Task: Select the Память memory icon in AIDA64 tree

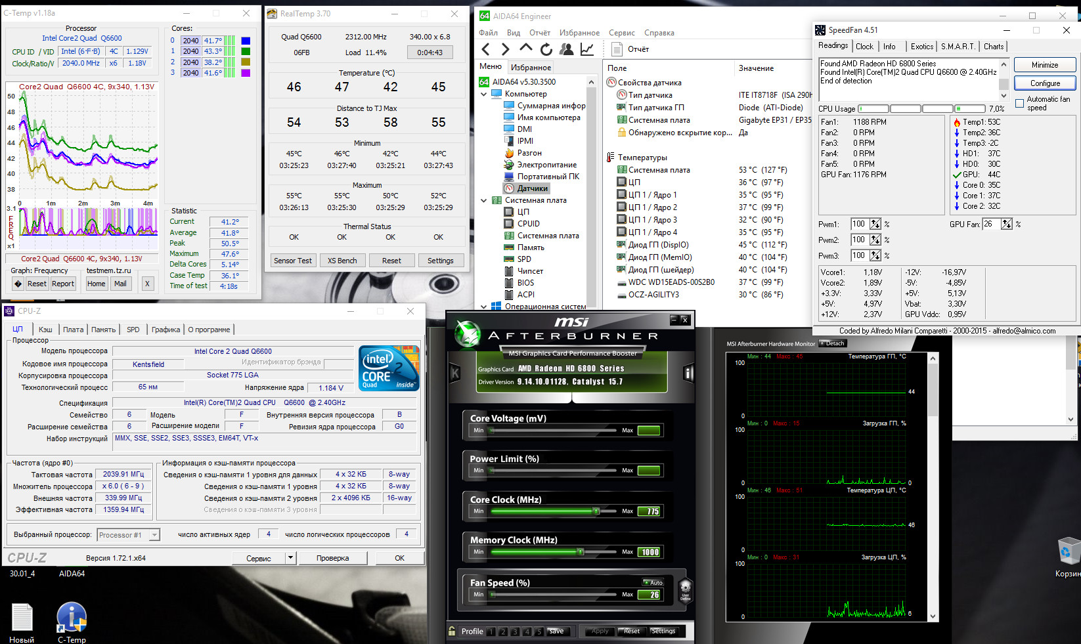Action: [509, 247]
